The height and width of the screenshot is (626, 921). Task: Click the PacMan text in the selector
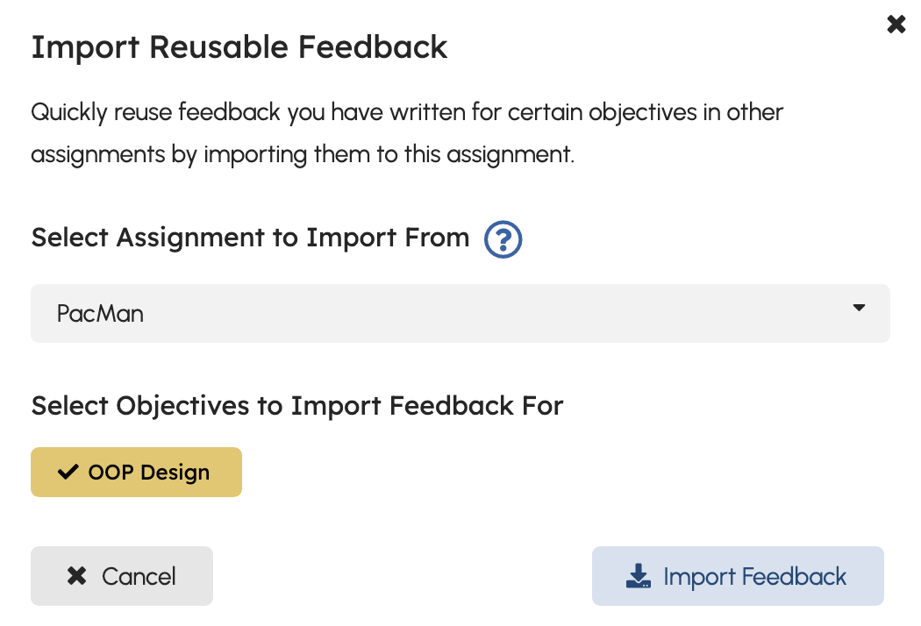pos(100,313)
